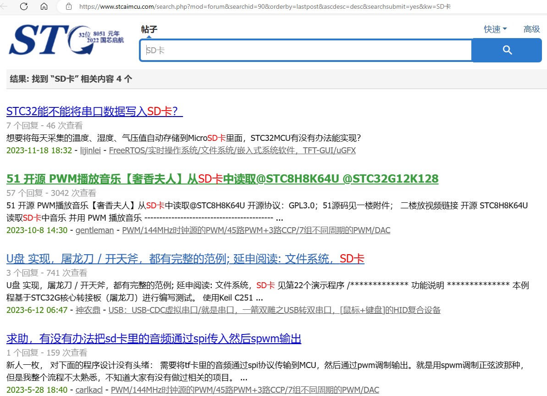This screenshot has width=547, height=396.
Task: Click the blue magnifier search button
Action: pos(507,50)
